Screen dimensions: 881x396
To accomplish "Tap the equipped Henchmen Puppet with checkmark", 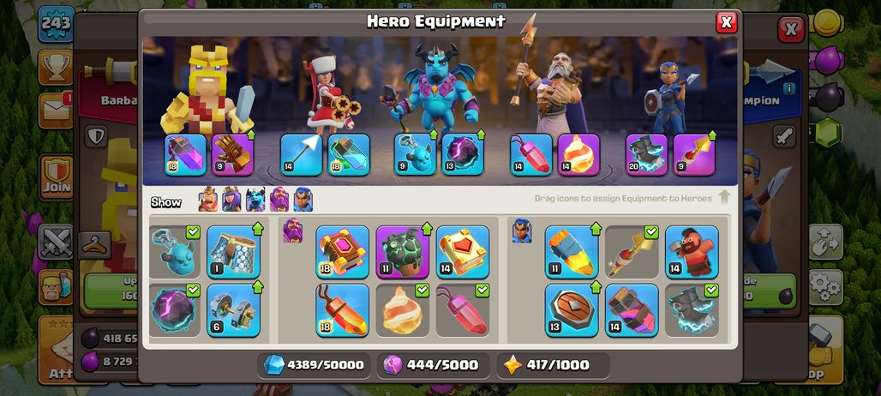I will tap(175, 252).
